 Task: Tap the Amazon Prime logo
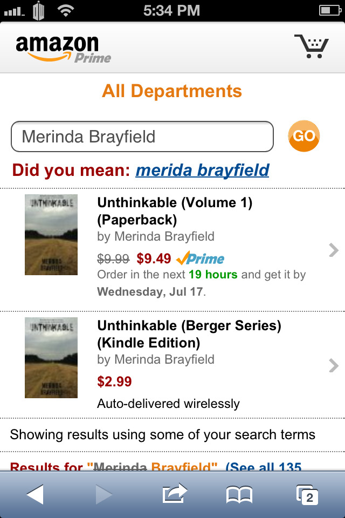[x=63, y=49]
